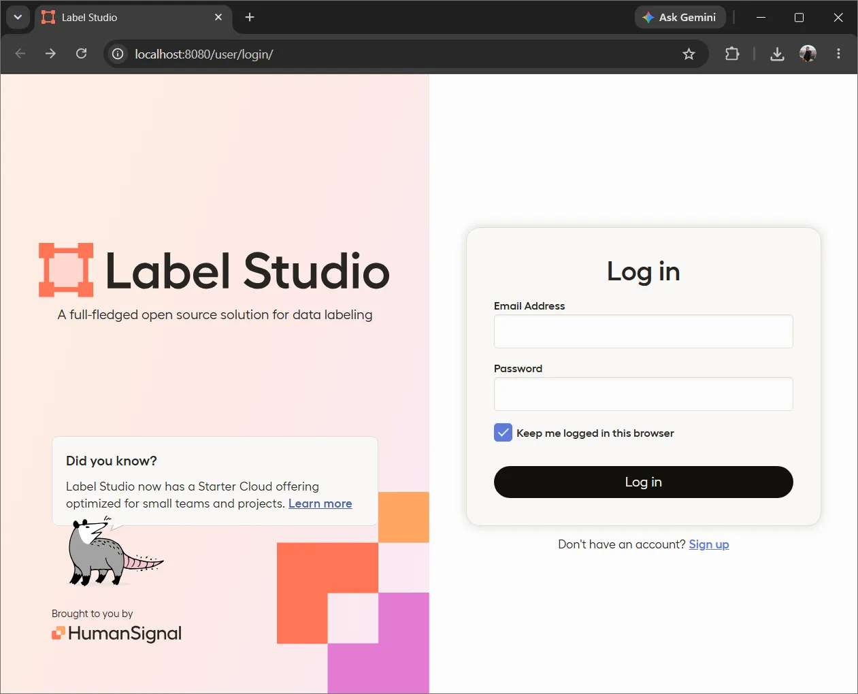Click the browser forward arrow
The height and width of the screenshot is (694, 858).
(50, 54)
